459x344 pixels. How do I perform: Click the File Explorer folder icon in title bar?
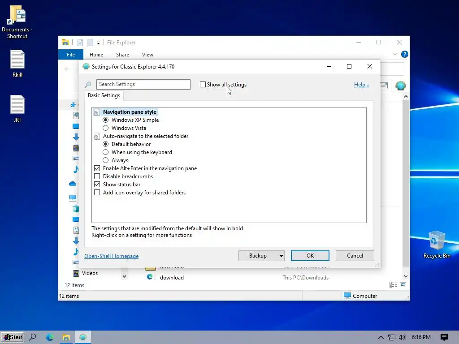(x=65, y=43)
